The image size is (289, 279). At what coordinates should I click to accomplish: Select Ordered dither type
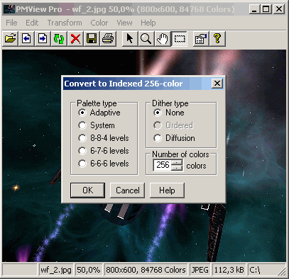click(x=173, y=125)
